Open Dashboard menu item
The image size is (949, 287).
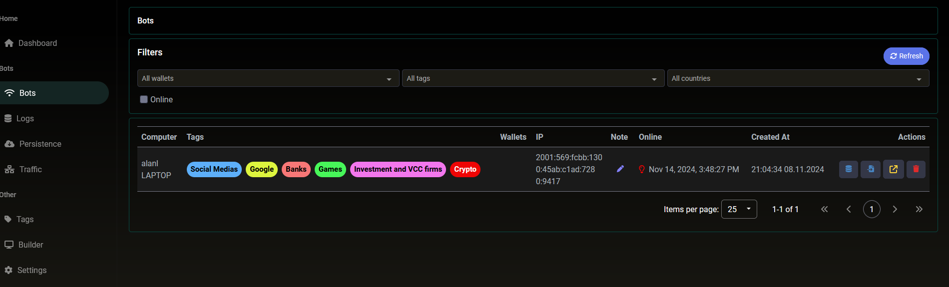pos(54,43)
